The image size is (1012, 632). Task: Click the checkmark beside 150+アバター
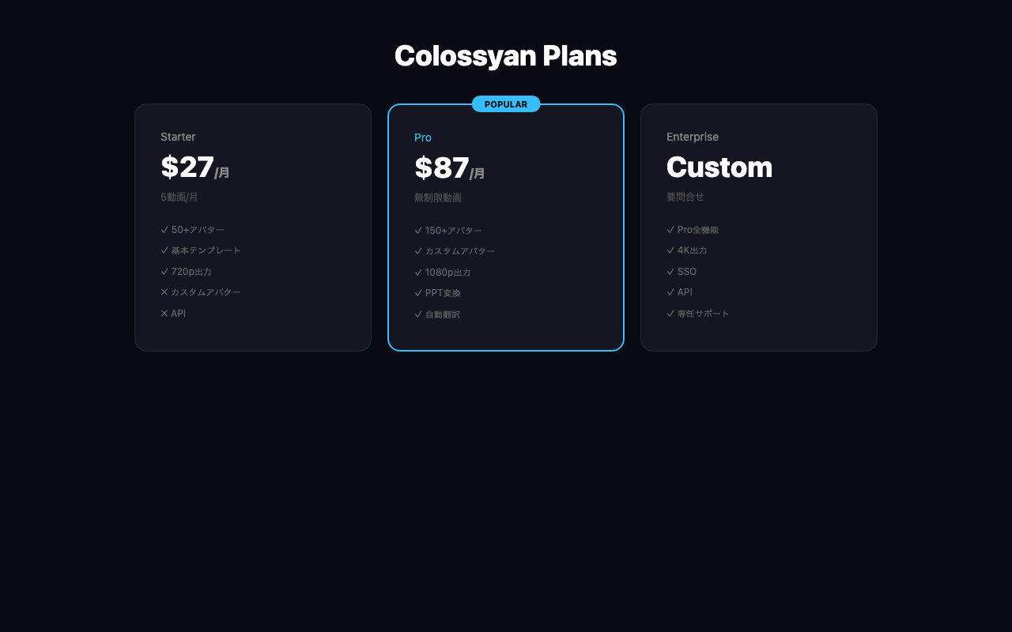click(417, 230)
